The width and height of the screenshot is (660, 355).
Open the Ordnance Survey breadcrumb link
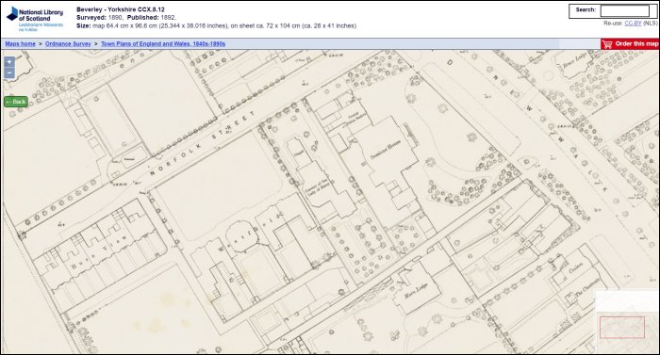click(68, 43)
